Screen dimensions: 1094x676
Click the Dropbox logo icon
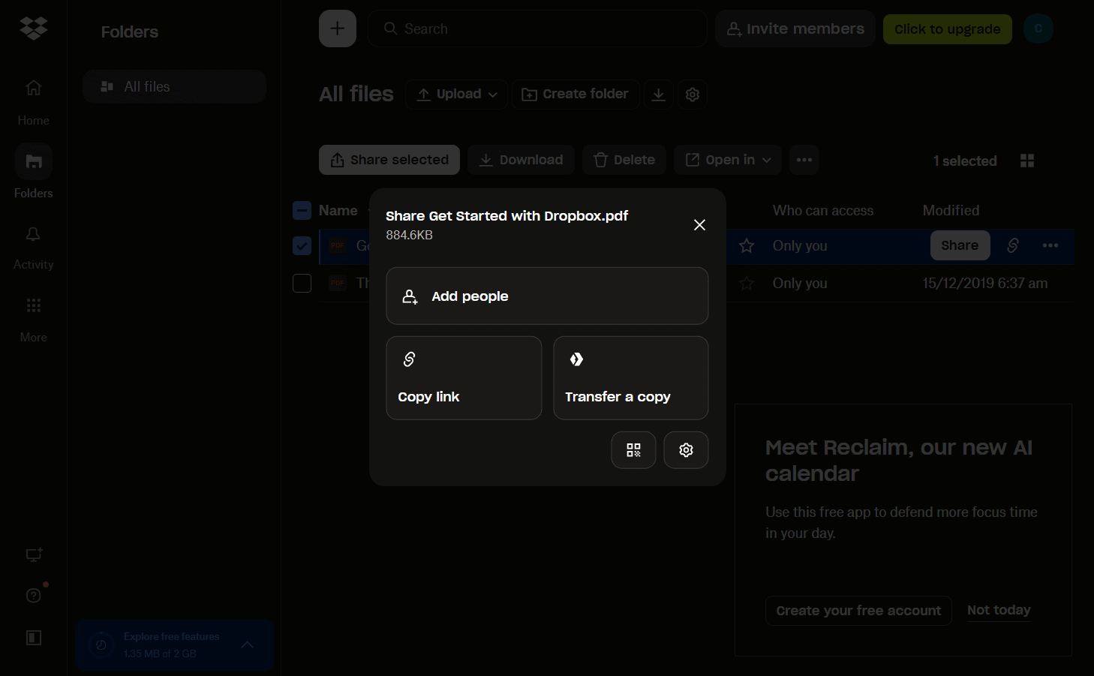(x=34, y=29)
